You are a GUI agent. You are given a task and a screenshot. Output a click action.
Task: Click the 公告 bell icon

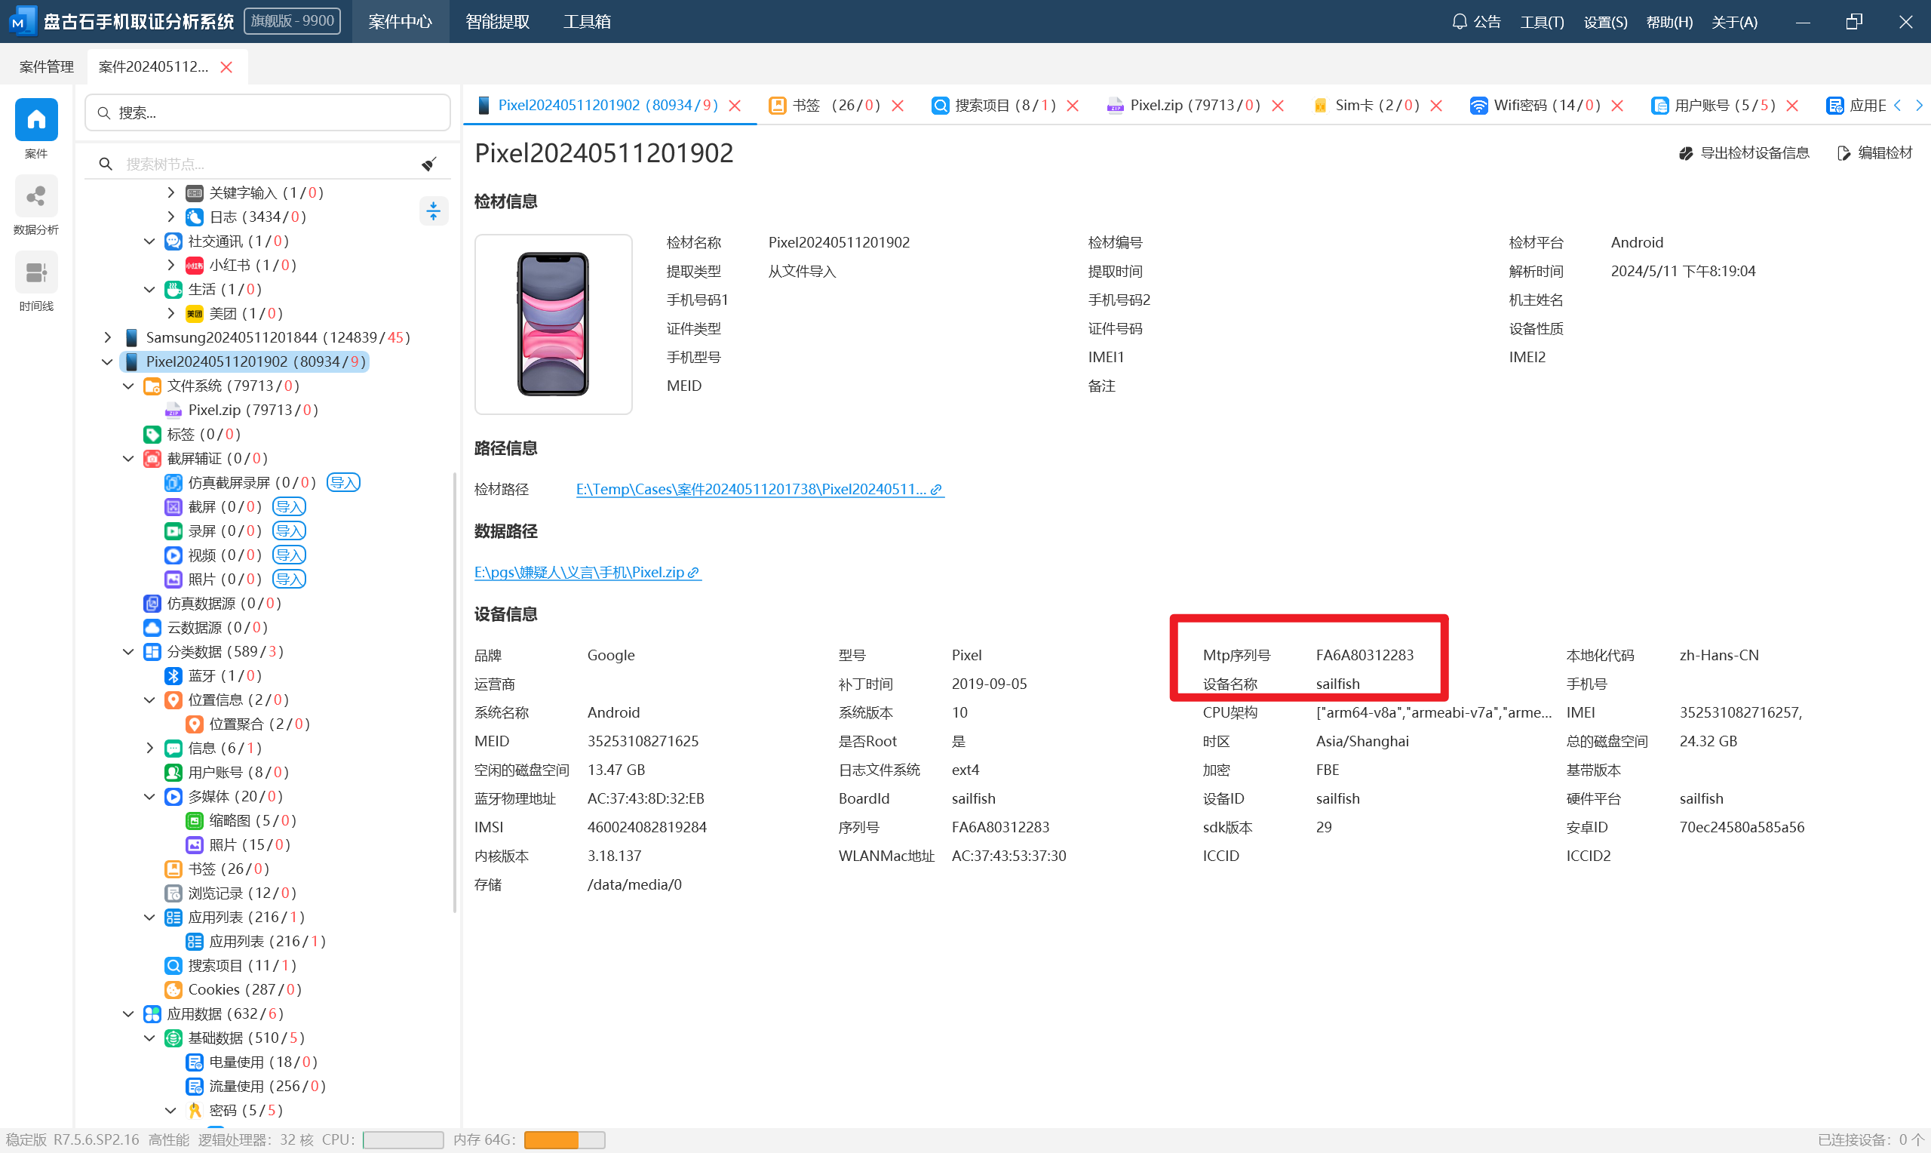pyautogui.click(x=1460, y=21)
